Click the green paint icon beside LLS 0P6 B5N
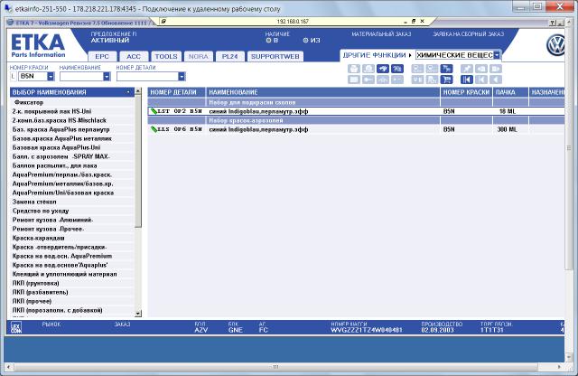 (x=154, y=129)
